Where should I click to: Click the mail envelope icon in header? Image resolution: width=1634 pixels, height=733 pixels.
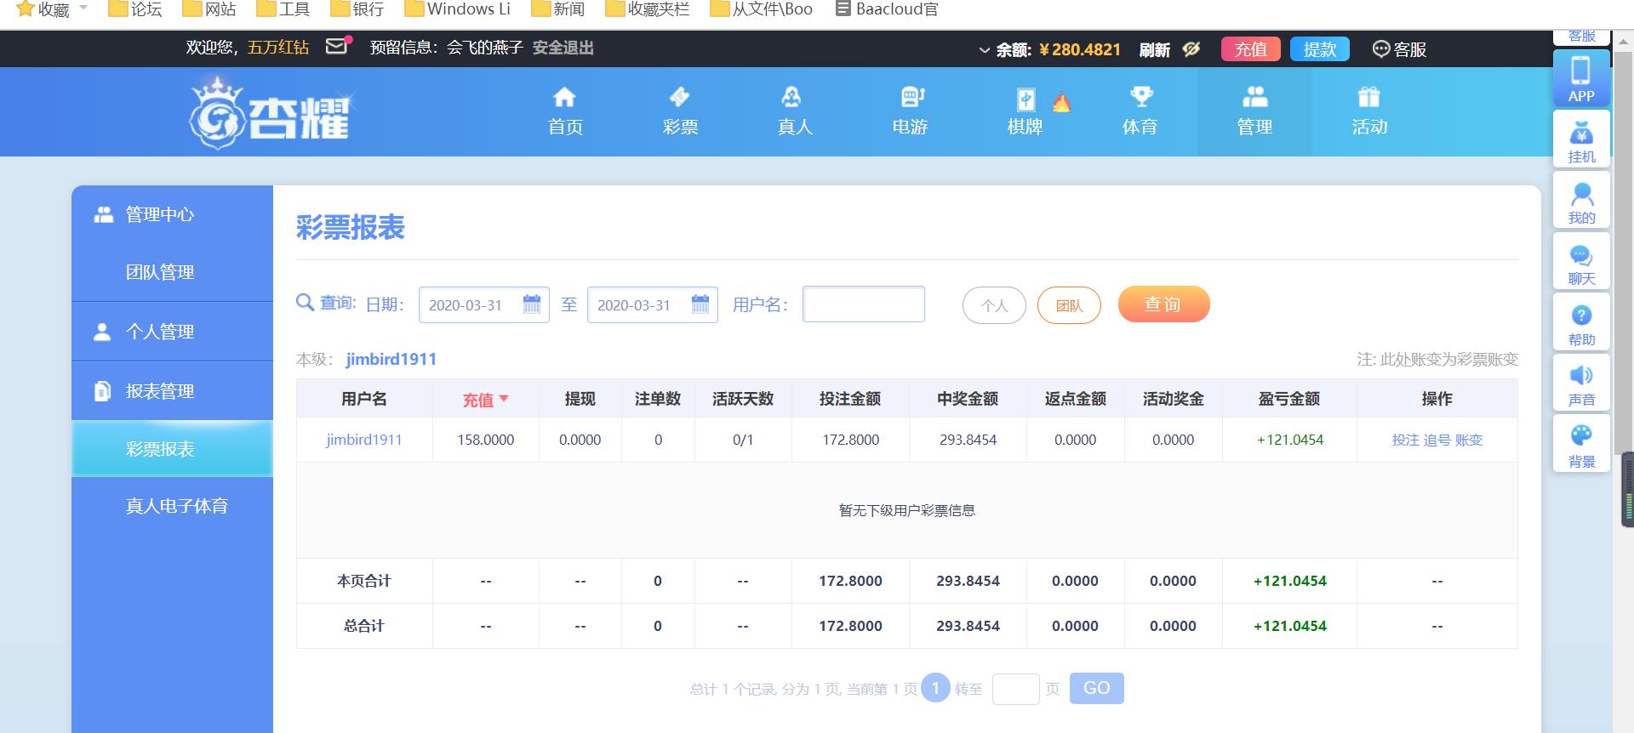tap(337, 47)
